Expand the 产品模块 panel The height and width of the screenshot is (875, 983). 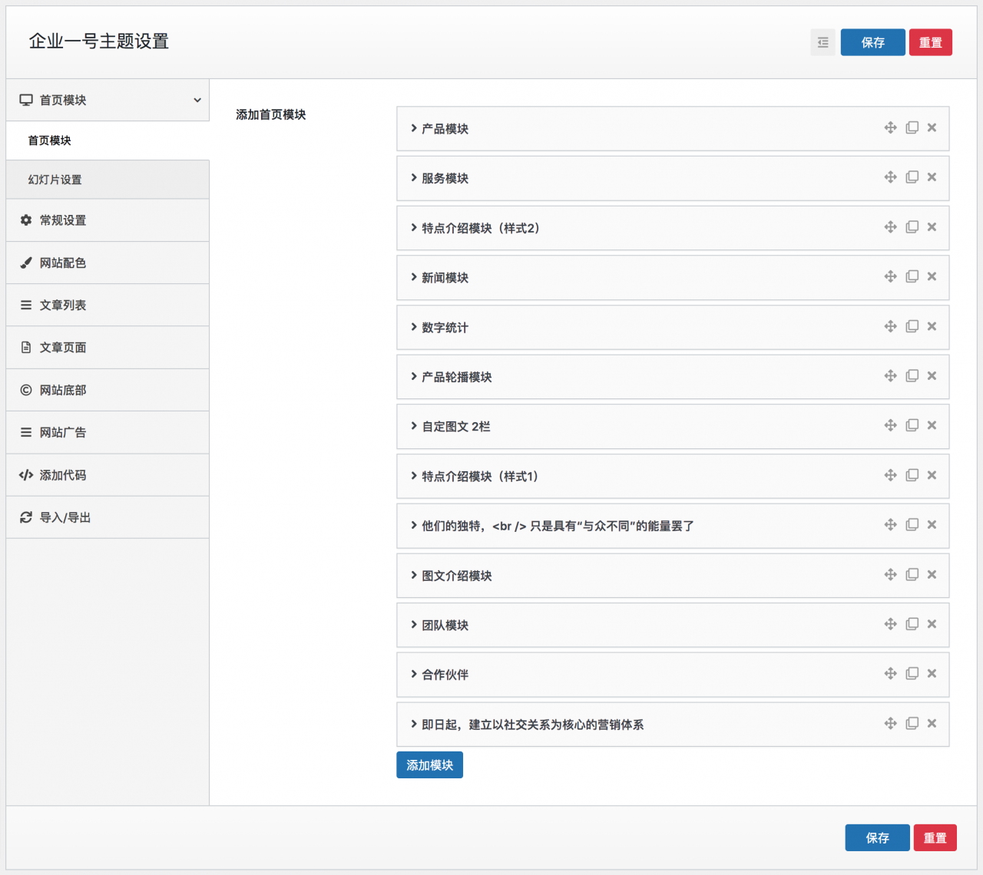(445, 129)
